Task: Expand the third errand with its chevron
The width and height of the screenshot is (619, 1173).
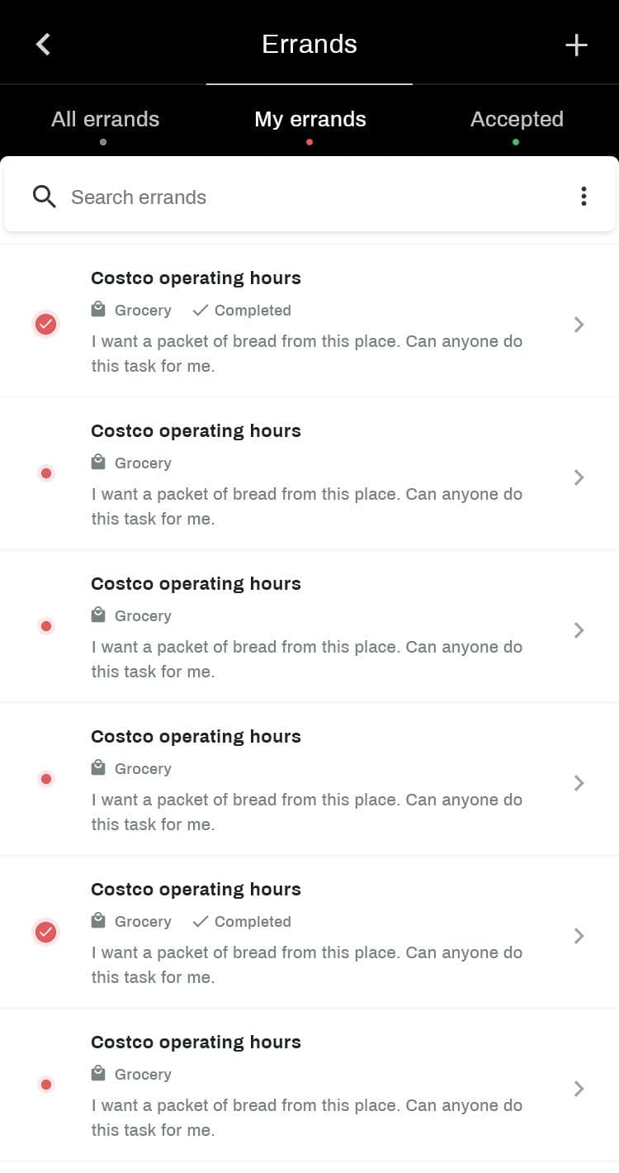Action: click(579, 630)
